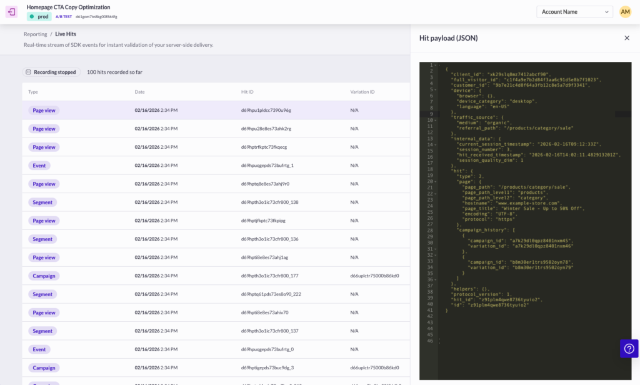Toggle the Recording stopped control
Image resolution: width=640 pixels, height=385 pixels.
coord(51,72)
